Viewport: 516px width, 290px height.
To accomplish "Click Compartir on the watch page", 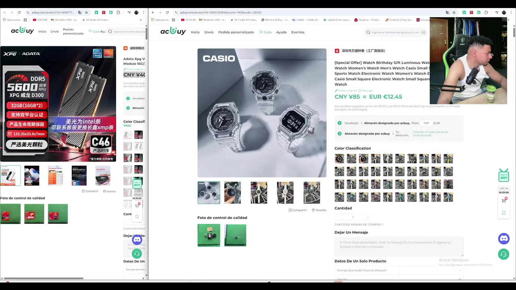I will 298,210.
